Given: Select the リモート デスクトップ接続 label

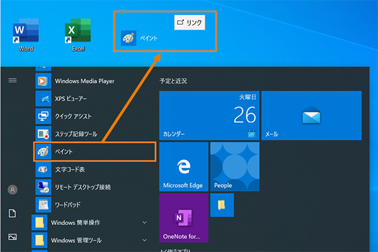Looking at the screenshot, I should point(83,187).
